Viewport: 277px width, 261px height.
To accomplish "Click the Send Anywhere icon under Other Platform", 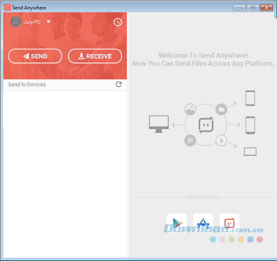I will coord(229,223).
